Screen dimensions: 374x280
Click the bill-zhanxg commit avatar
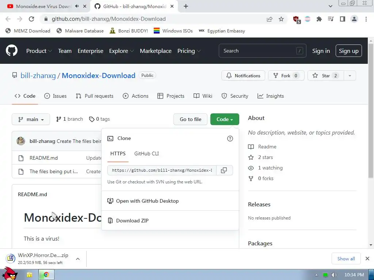point(21,141)
